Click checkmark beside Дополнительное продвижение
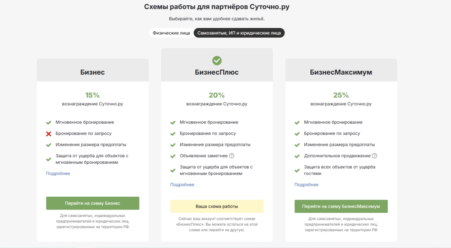Screen dimensions: 451x248 [x=297, y=156]
